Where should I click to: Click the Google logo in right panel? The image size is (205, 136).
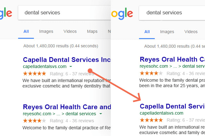[122, 14]
